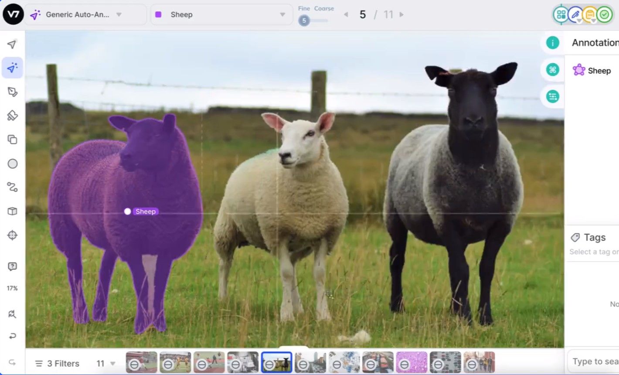Switch to the Annotate workflow stage
The width and height of the screenshot is (619, 375).
click(575, 14)
